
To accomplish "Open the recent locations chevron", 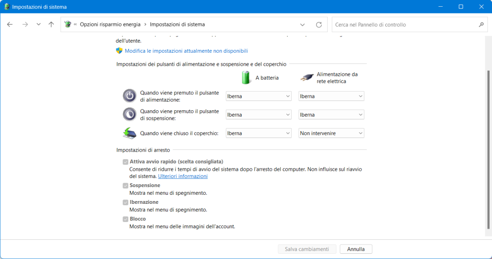I will [38, 24].
